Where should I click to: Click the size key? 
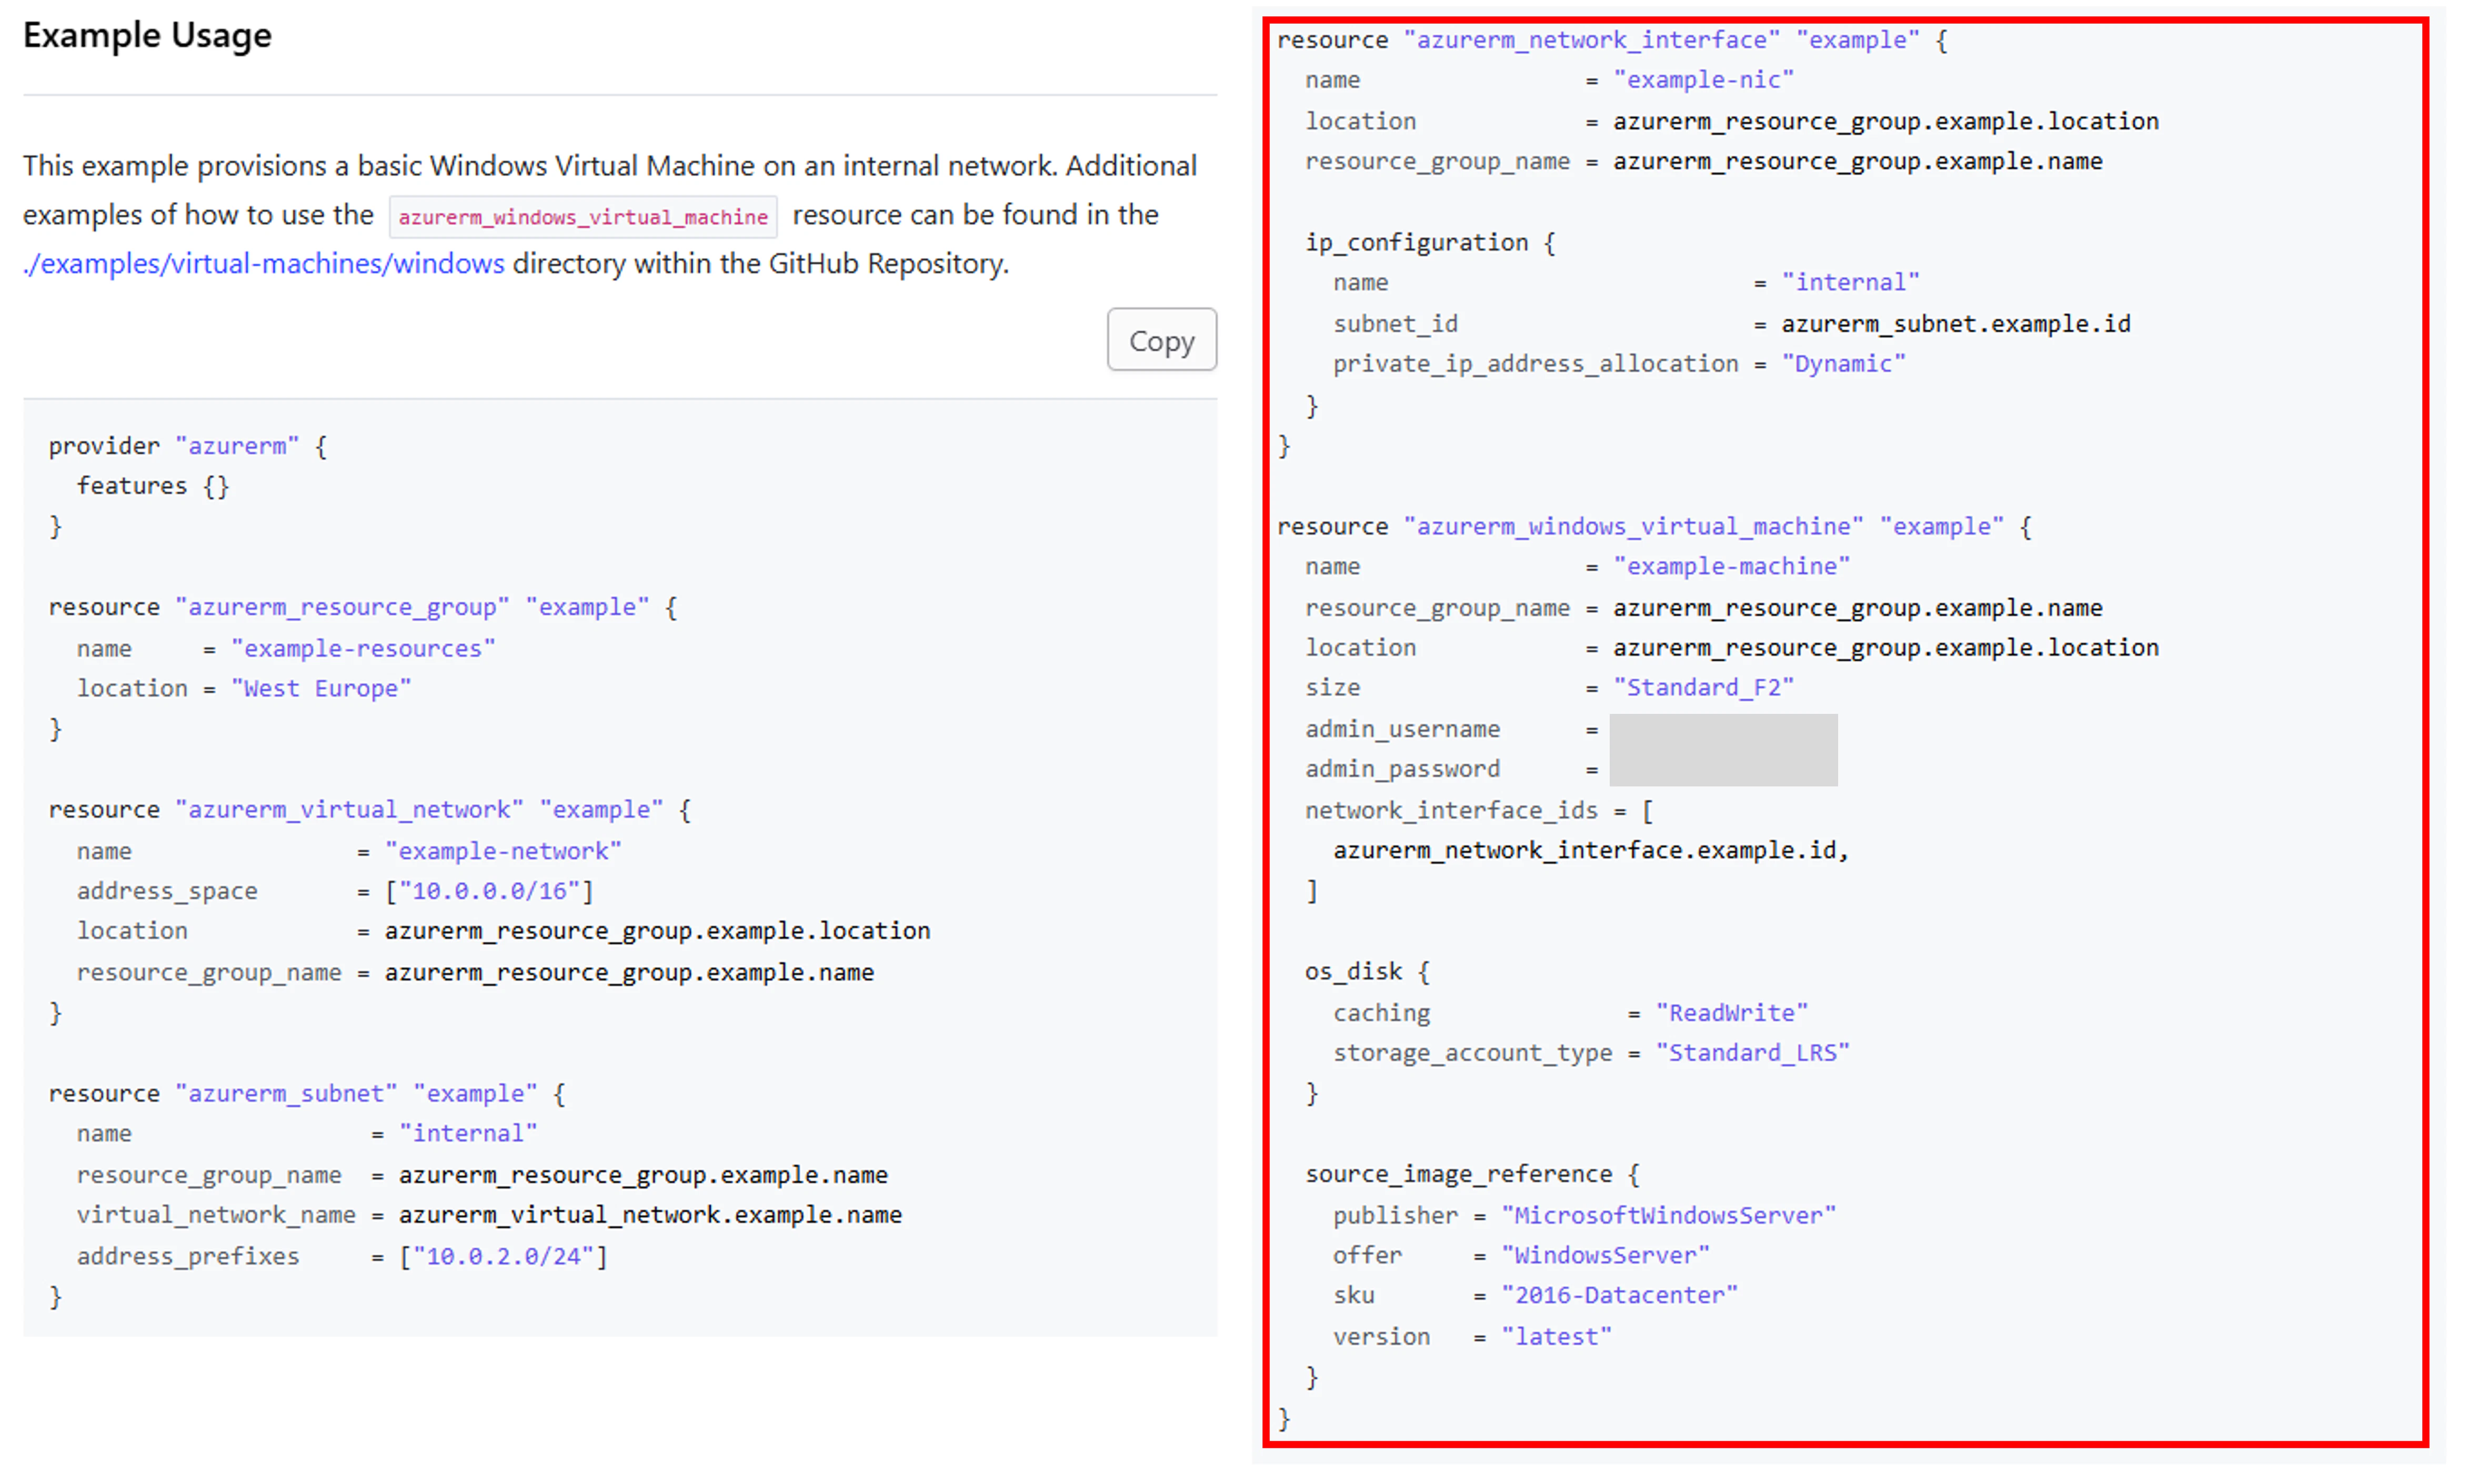click(x=1332, y=688)
